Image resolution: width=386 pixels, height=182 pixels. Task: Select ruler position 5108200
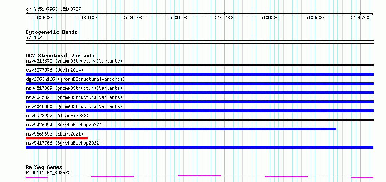[x=133, y=17]
